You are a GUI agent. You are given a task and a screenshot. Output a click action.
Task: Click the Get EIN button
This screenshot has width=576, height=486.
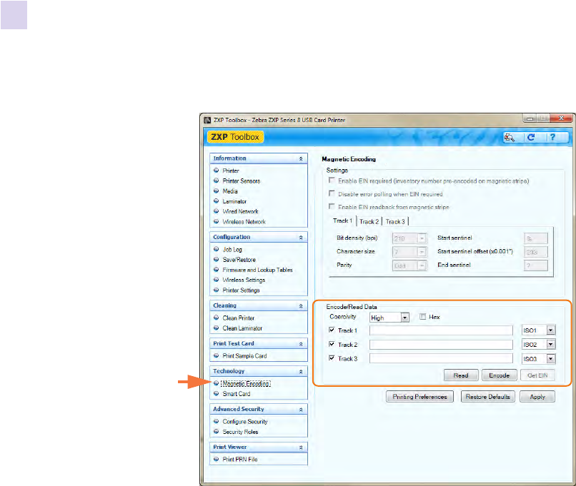(x=537, y=375)
